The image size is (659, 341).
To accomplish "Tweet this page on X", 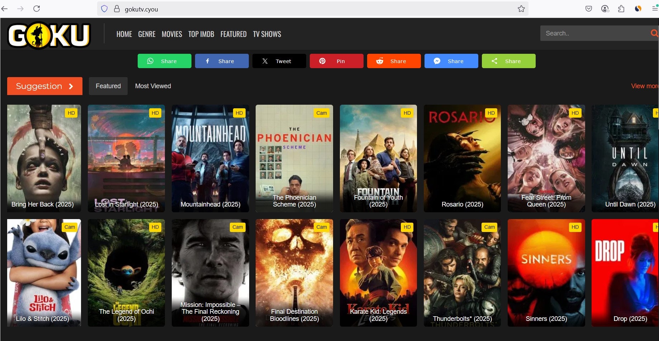I will pos(279,61).
